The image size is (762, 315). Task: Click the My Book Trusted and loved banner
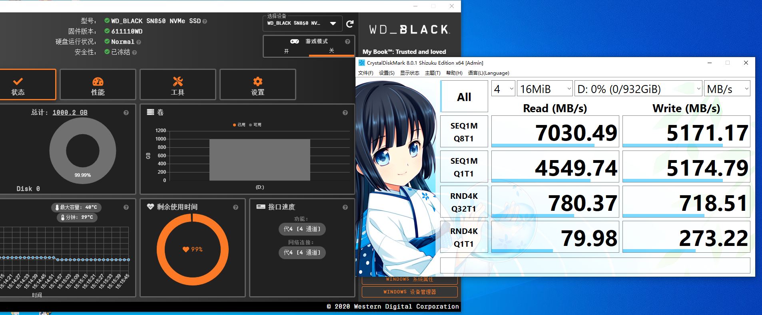[x=404, y=52]
